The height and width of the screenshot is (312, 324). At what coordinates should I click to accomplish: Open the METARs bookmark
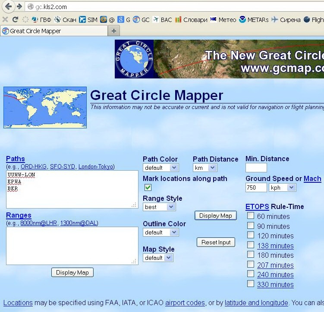point(254,19)
